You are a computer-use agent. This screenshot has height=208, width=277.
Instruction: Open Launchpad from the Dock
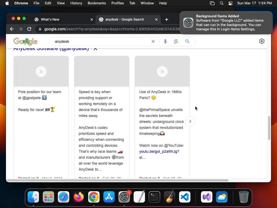click(x=48, y=197)
